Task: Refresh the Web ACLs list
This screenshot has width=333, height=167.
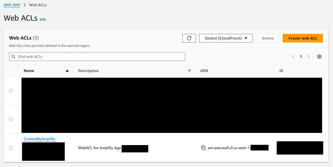Action: click(189, 38)
